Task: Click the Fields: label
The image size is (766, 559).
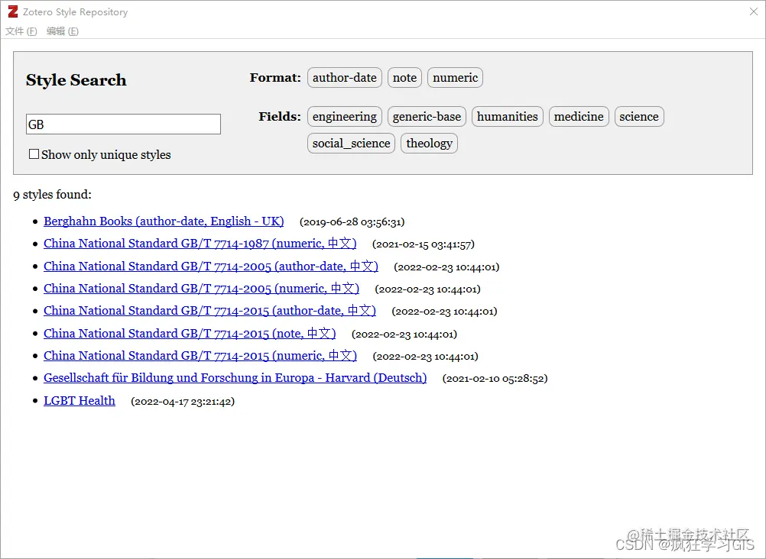Action: [x=280, y=117]
